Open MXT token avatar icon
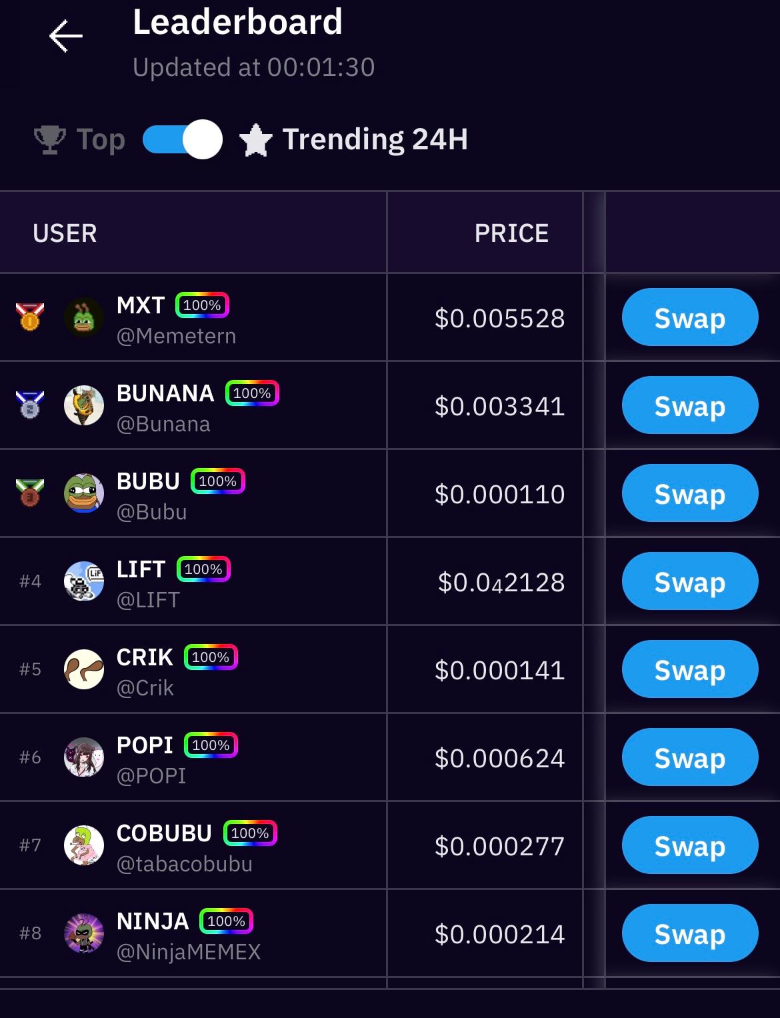 coord(84,317)
